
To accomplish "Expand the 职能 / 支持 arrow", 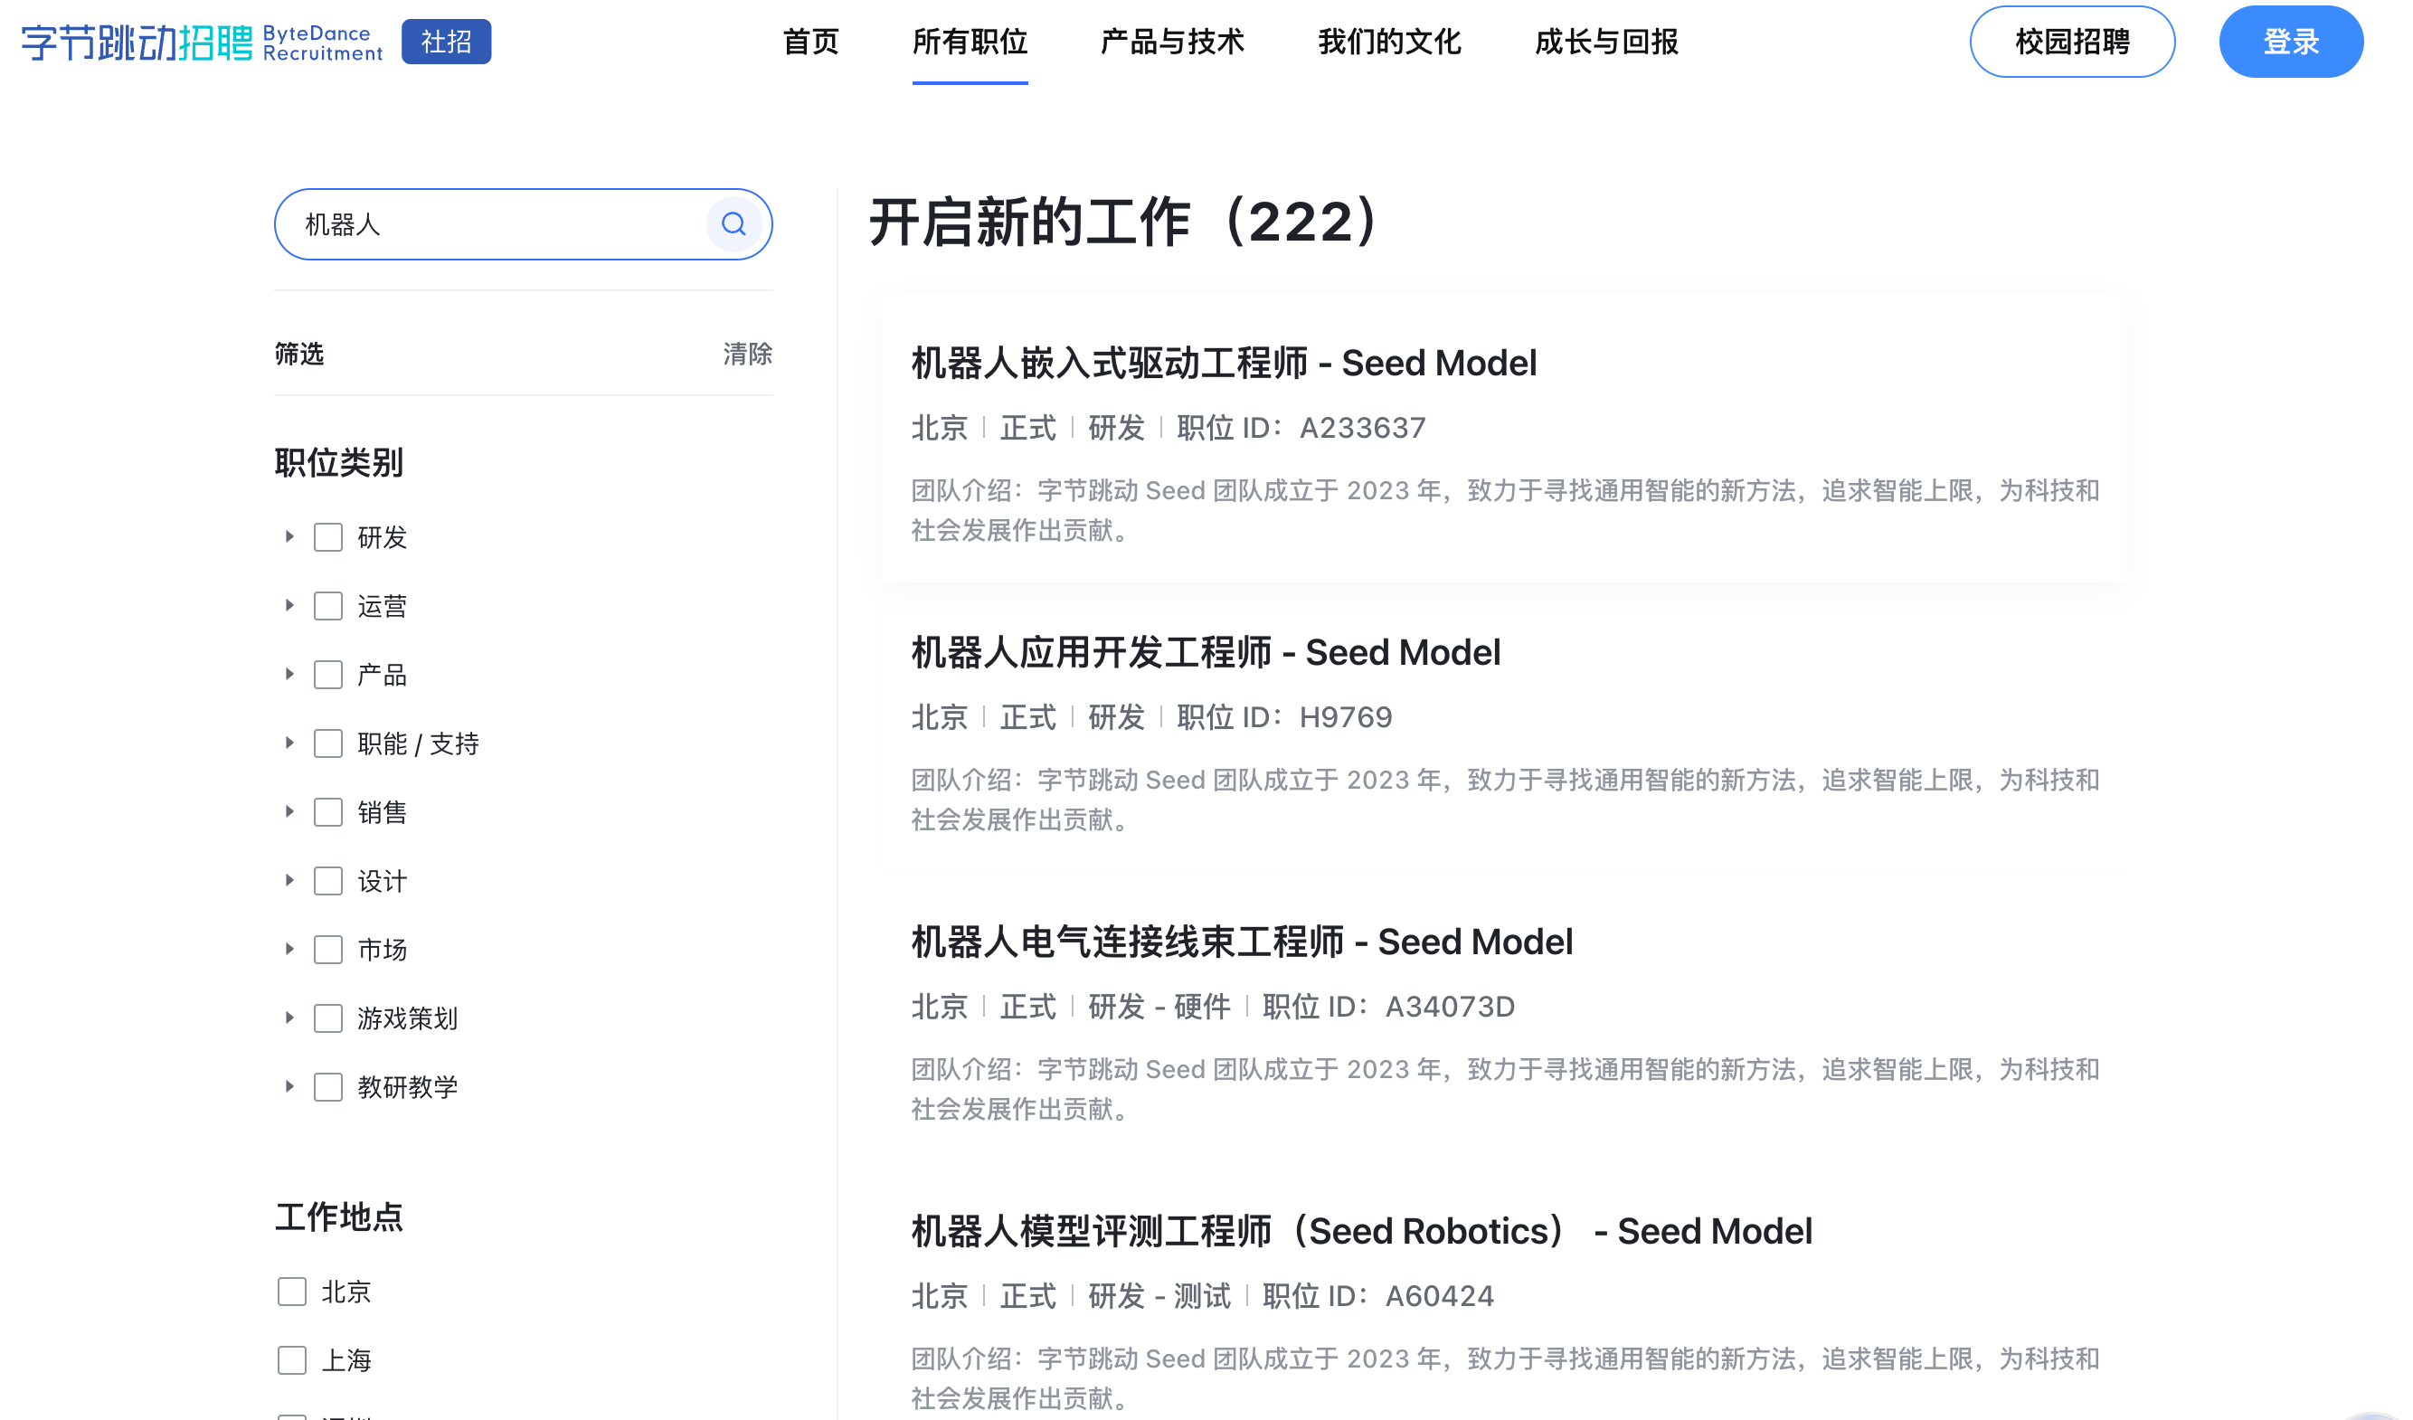I will coord(289,744).
